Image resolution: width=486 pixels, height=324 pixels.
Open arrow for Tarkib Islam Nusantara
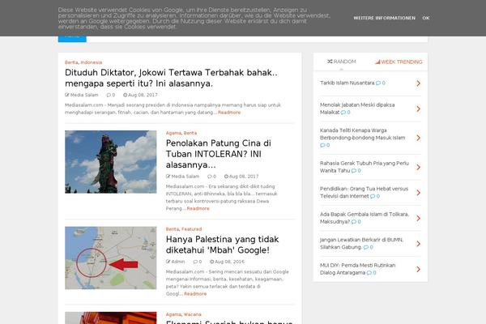click(419, 83)
